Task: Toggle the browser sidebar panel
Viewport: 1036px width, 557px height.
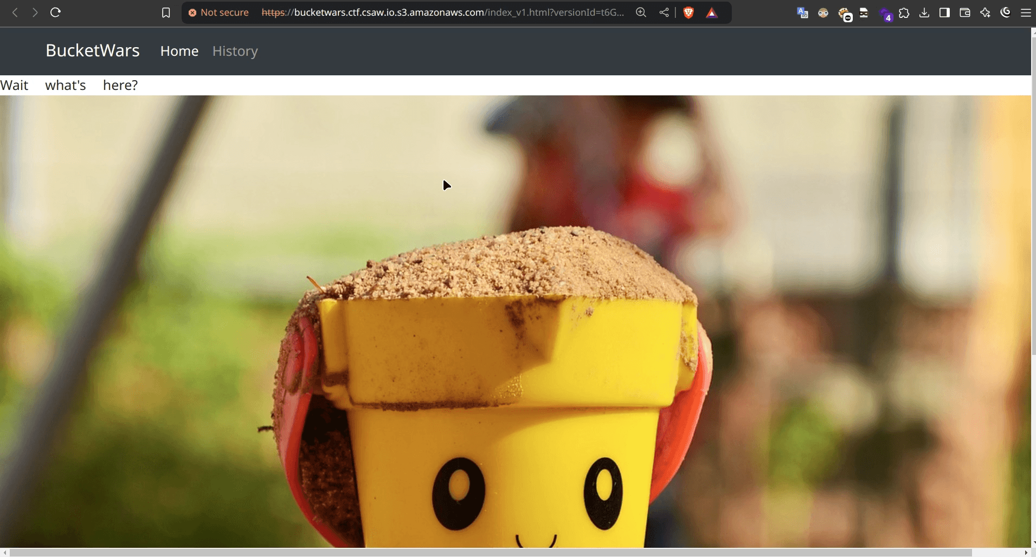Action: pos(944,13)
